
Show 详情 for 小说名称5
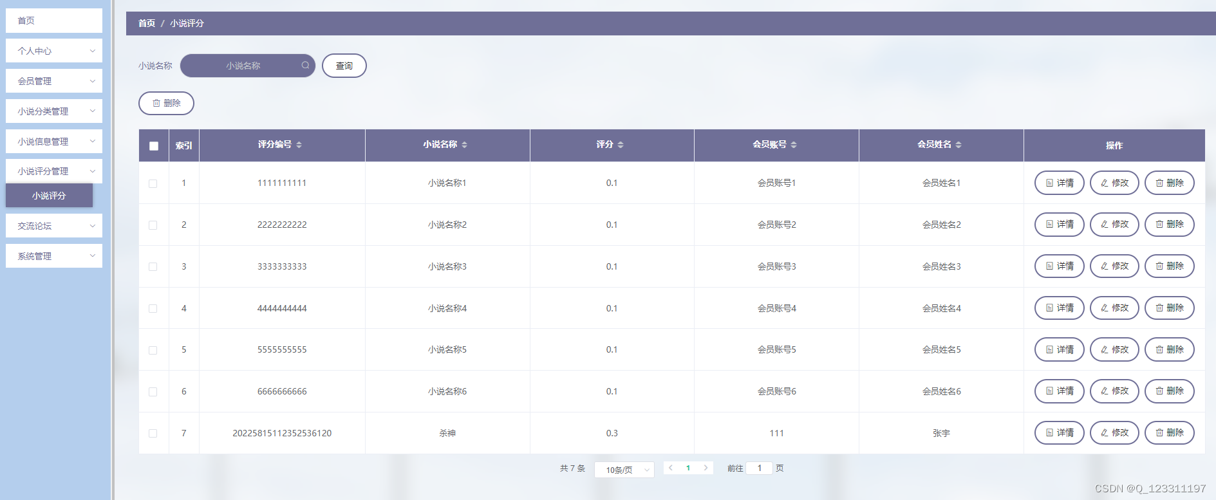[1059, 349]
